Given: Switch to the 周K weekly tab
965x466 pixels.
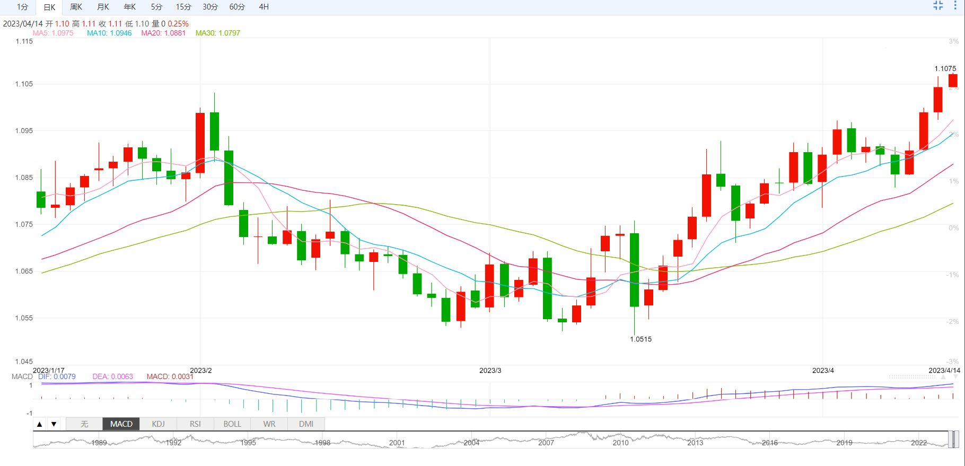Looking at the screenshot, I should (76, 7).
